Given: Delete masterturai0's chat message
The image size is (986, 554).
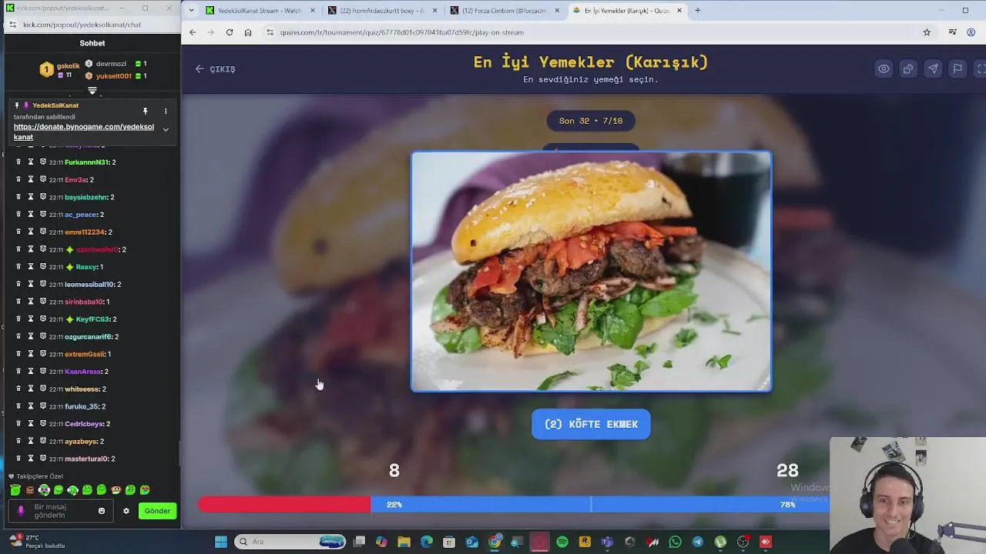Looking at the screenshot, I should pyautogui.click(x=18, y=459).
